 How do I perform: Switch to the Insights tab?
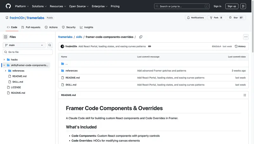(x=86, y=27)
